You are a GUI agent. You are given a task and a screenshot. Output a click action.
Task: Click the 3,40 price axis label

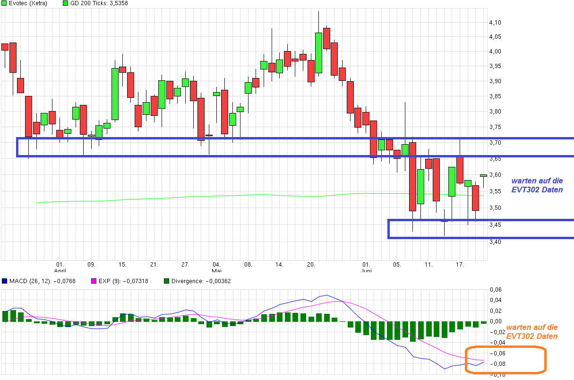[495, 242]
